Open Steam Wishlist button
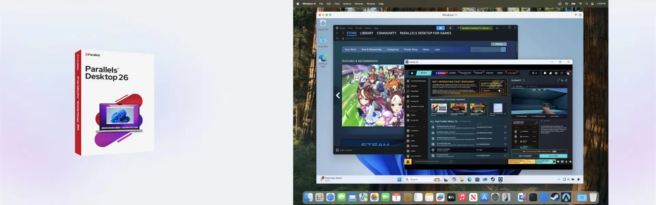The height and width of the screenshot is (205, 656). tap(499, 44)
